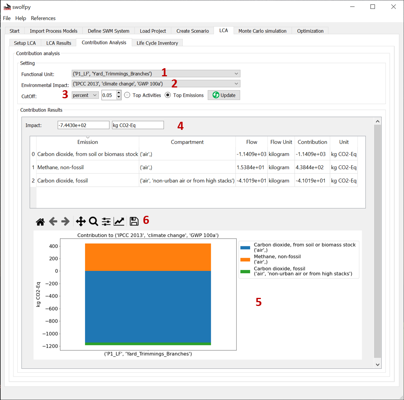Image resolution: width=404 pixels, height=400 pixels.
Task: Click the flow value 1.5384e+01
Action: tap(252, 167)
